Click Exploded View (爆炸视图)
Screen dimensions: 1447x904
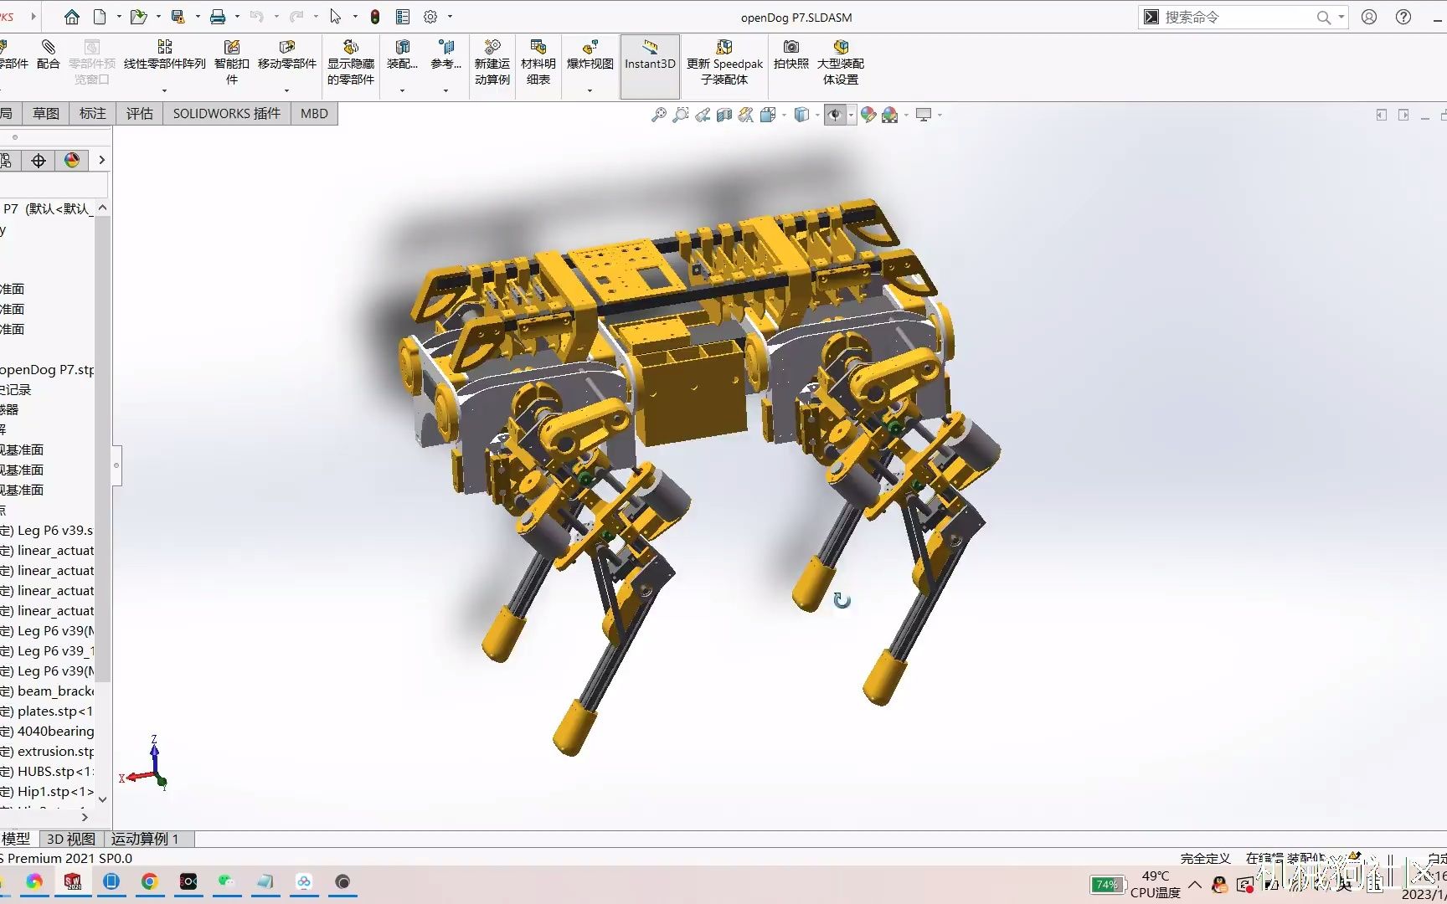click(590, 55)
